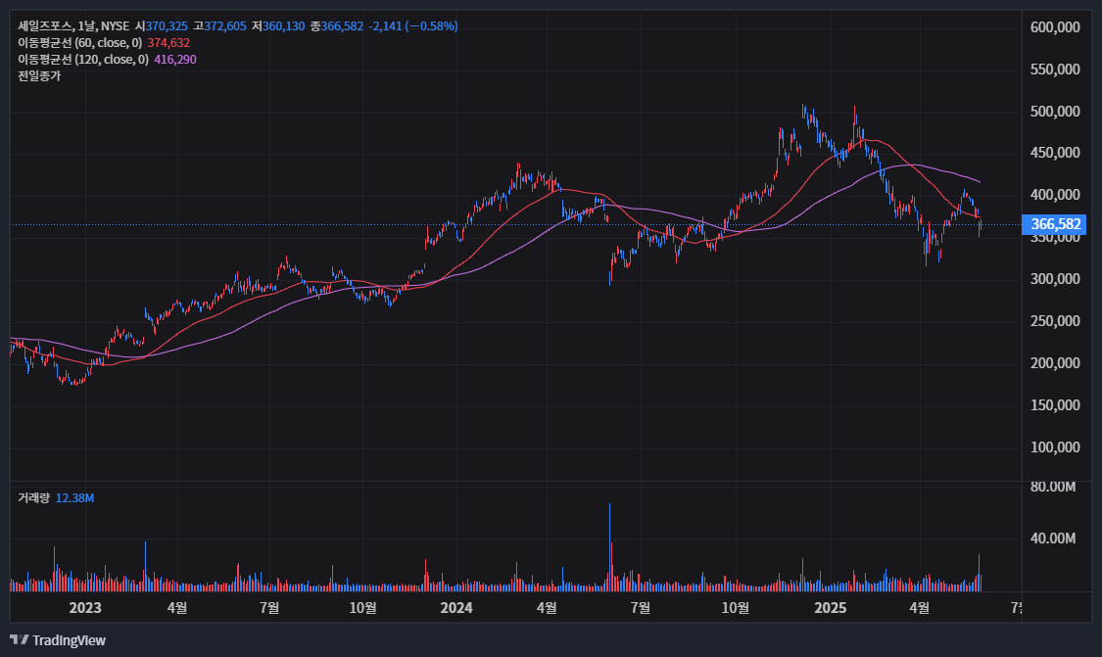
Task: Click the 150,000 price axis label
Action: 1055,405
